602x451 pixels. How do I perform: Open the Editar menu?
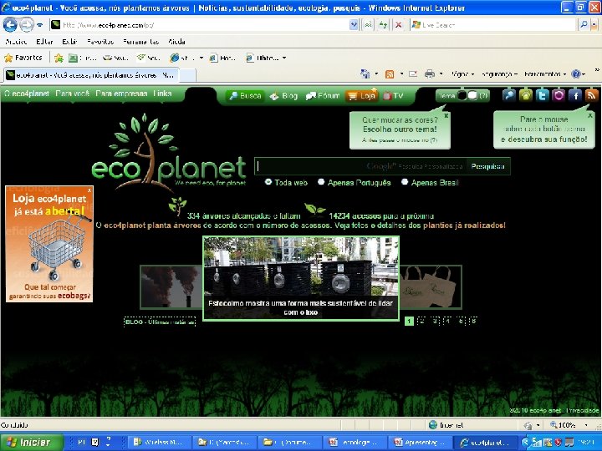tap(44, 42)
